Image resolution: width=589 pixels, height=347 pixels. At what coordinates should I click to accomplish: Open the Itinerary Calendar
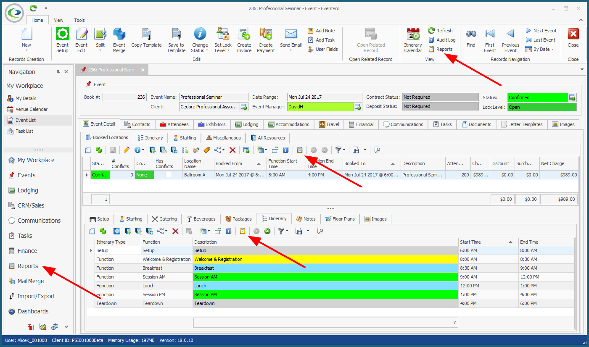[413, 40]
